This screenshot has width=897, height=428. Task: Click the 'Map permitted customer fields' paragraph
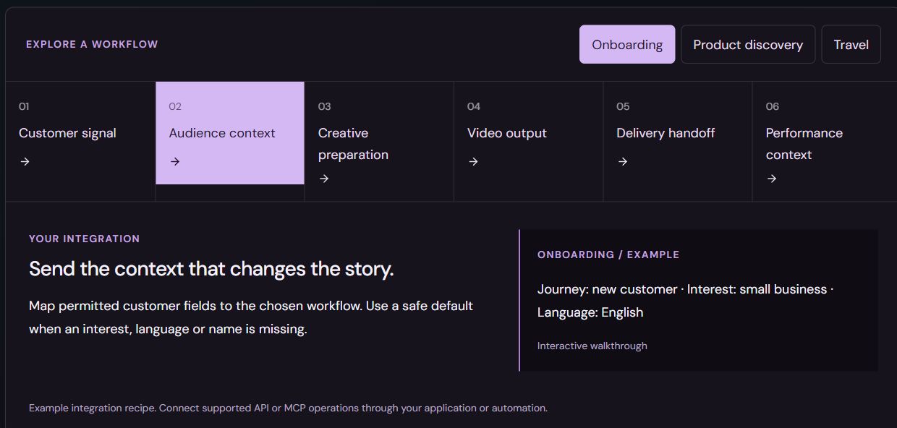pos(251,317)
